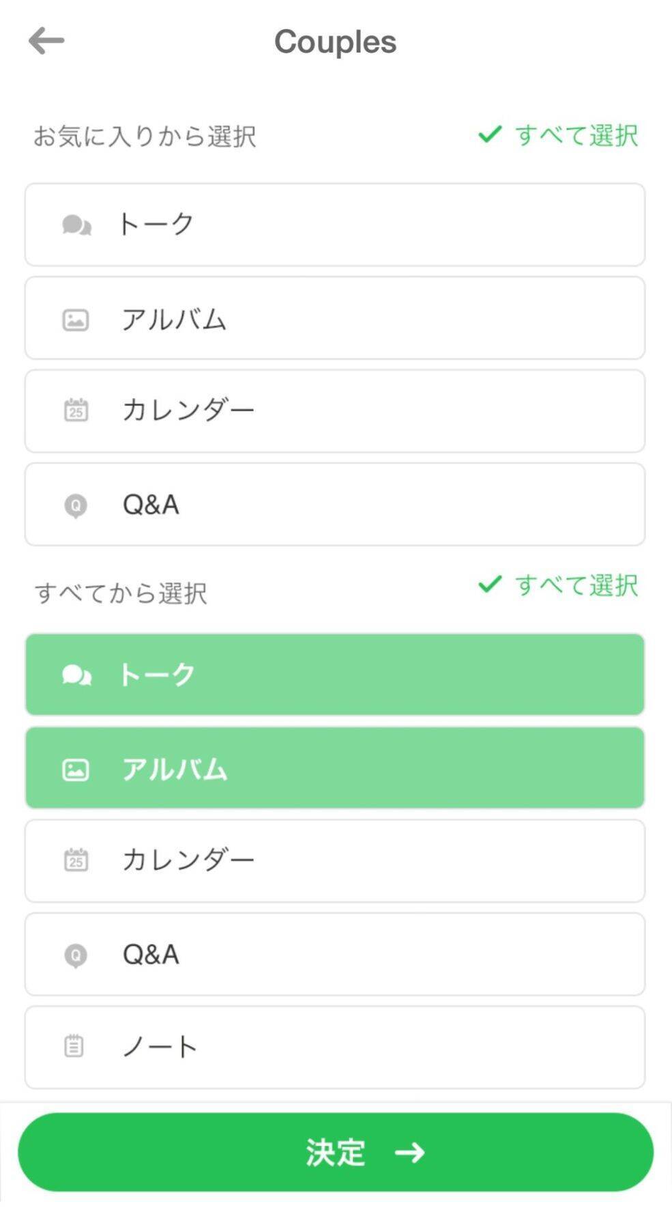Image resolution: width=672 pixels, height=1223 pixels.
Task: Click the white talk bubble icon on the selected トーク row
Action: point(76,675)
